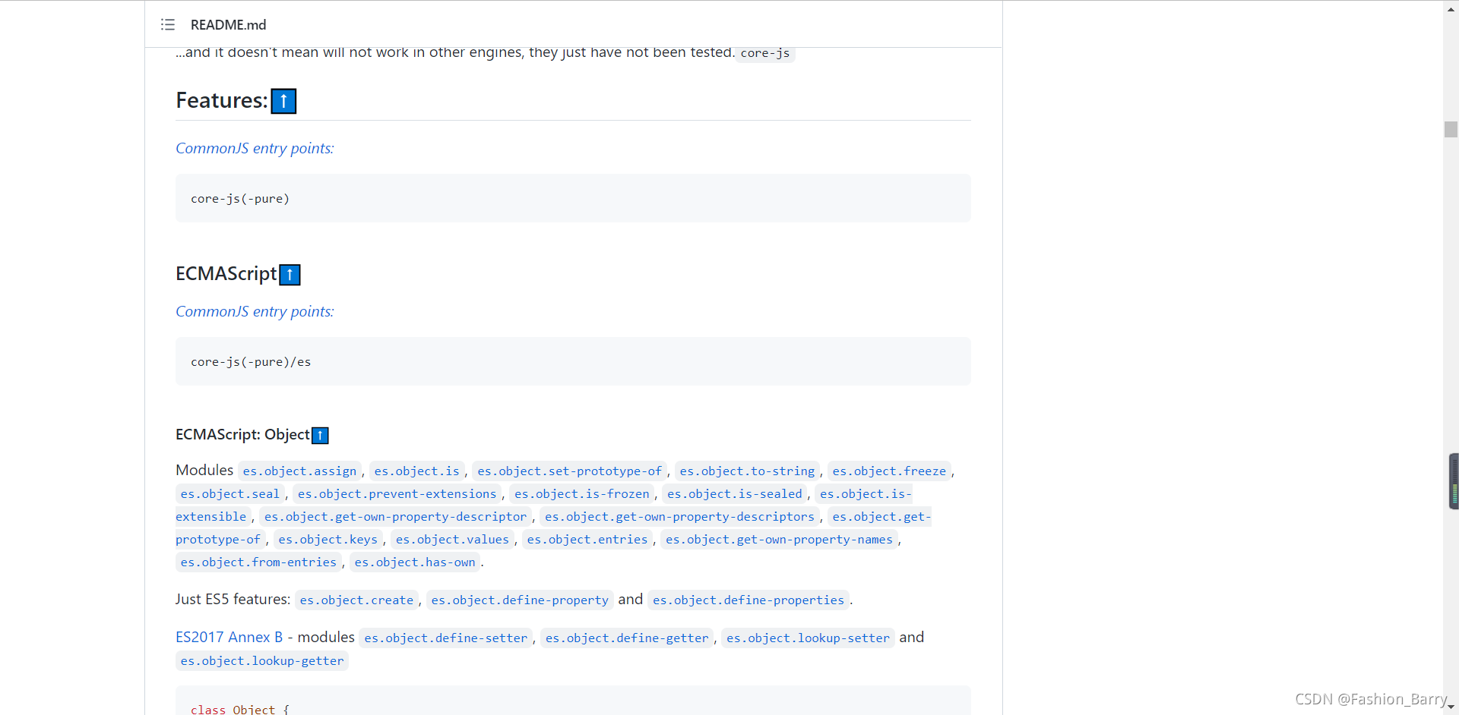Screen dimensions: 1459x715
Task: Open CommonJS entry points link under ECMAScript
Action: tap(255, 311)
